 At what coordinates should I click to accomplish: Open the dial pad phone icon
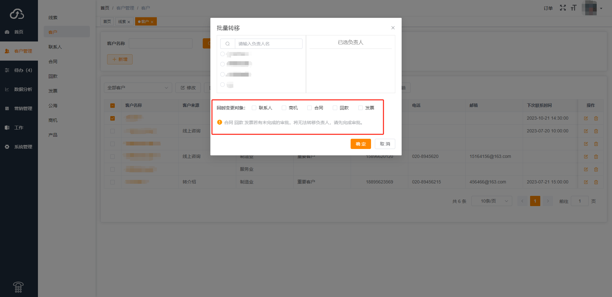18,287
